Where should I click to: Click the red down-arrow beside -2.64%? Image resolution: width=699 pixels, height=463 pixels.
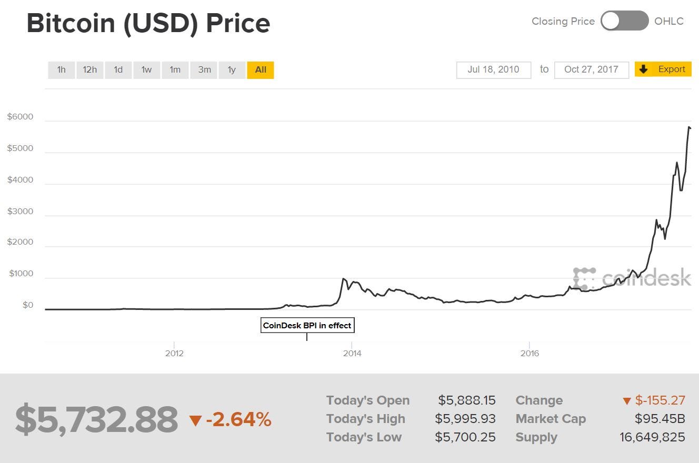coord(195,420)
